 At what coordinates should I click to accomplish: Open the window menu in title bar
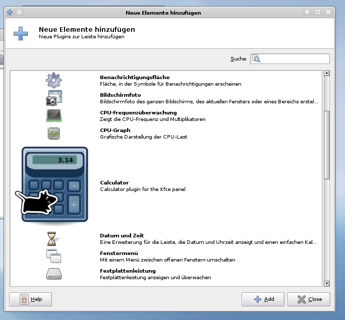(x=9, y=12)
